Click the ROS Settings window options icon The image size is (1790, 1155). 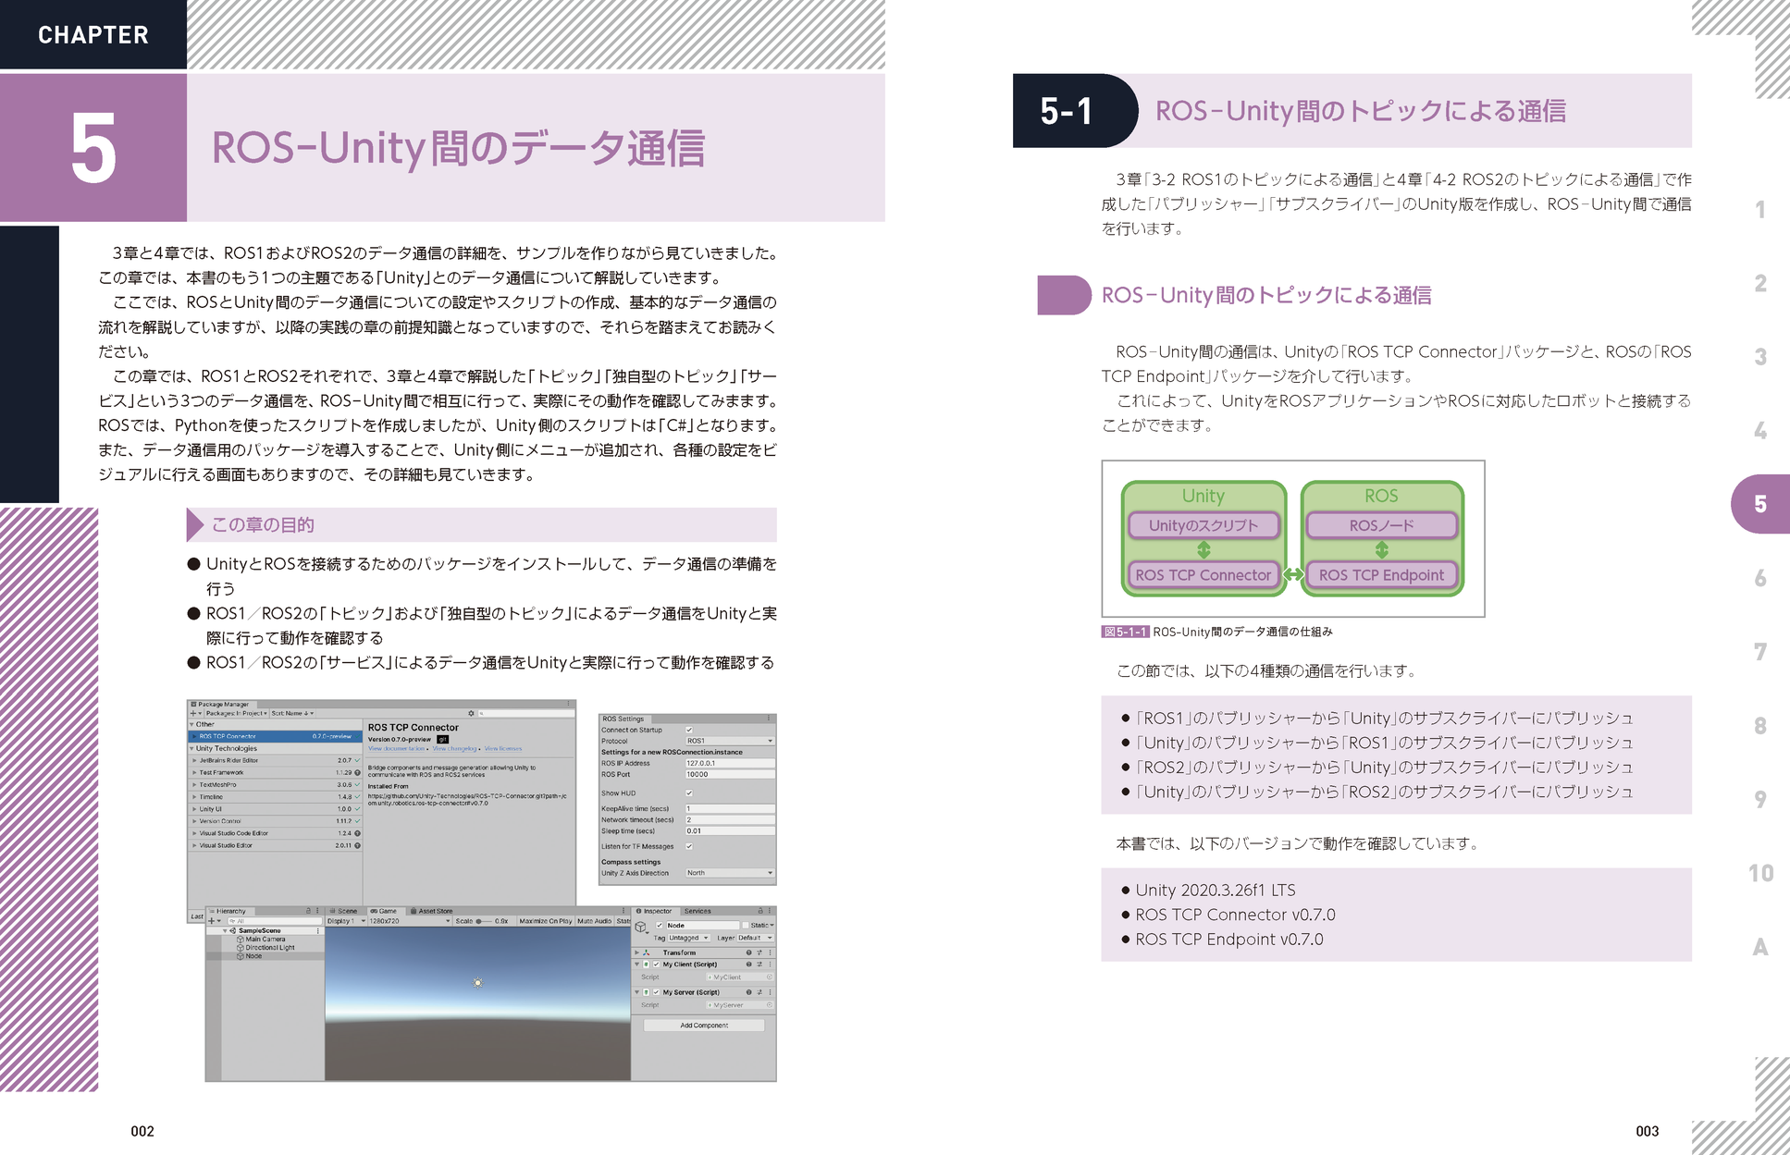(768, 719)
